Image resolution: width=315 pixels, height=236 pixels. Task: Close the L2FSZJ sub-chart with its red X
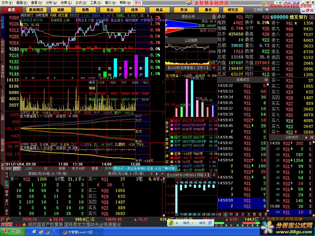[x=163, y=113]
